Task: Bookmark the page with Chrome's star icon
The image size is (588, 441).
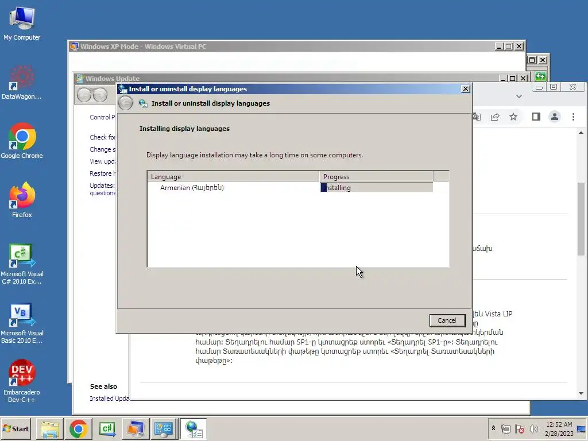Action: coord(513,117)
